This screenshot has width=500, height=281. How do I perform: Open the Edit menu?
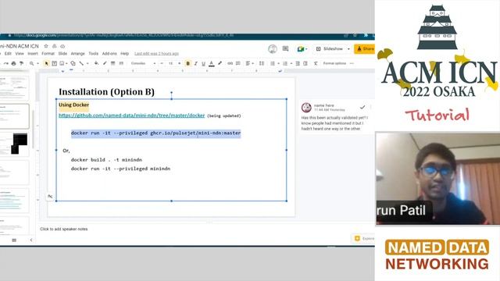tap(8, 54)
